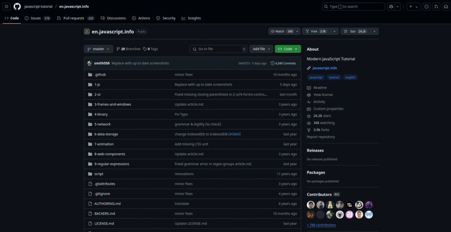Viewport: 451px width, 232px height.
Task: Open commit 540d753 hash link
Action: [244, 63]
